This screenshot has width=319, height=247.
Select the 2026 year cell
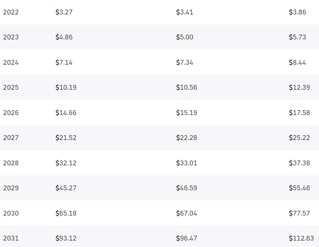pyautogui.click(x=11, y=113)
